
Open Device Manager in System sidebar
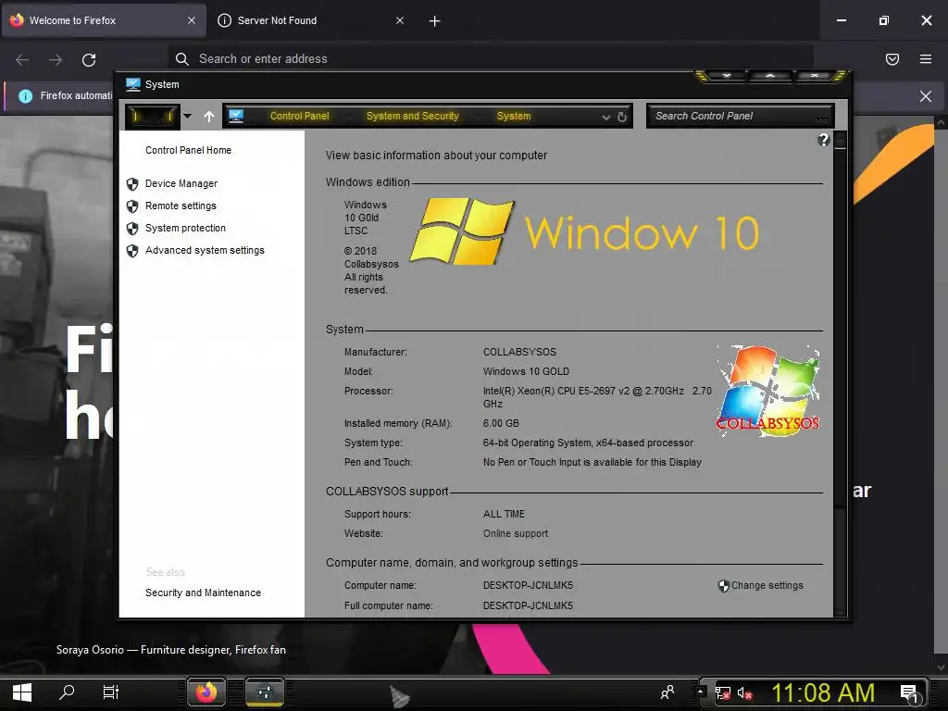(181, 183)
